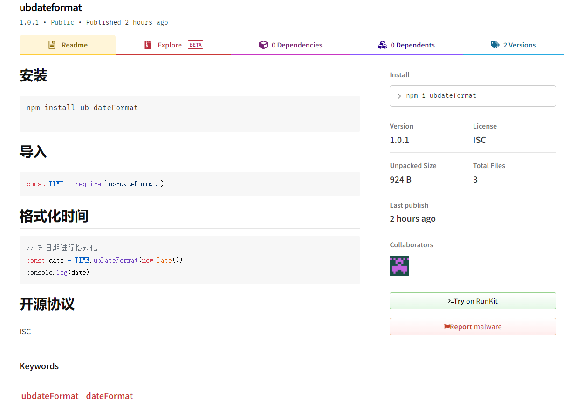Open the collaborator avatar
577x406 pixels.
coord(399,266)
